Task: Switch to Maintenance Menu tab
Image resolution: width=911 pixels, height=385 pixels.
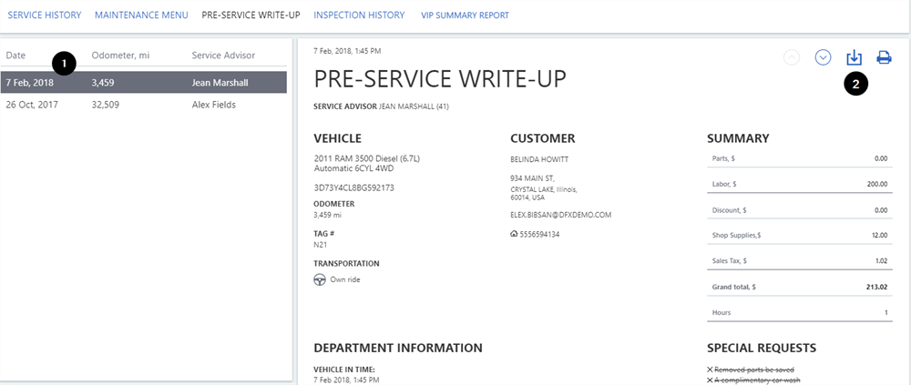Action: point(141,15)
